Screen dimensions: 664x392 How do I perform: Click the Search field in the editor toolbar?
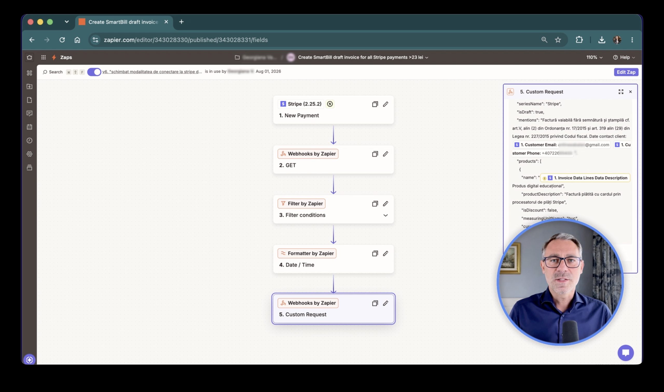(53, 72)
